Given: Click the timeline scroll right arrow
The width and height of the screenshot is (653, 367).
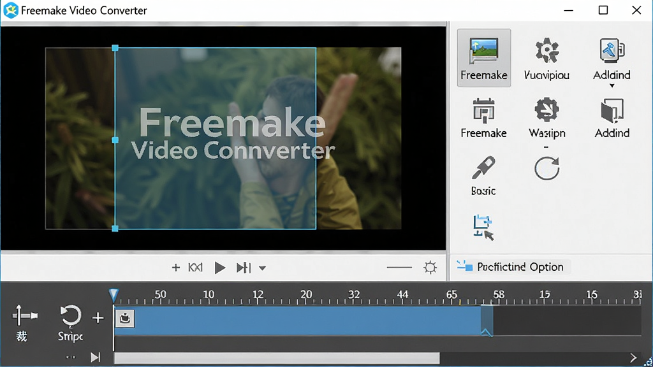Looking at the screenshot, I should tap(633, 357).
